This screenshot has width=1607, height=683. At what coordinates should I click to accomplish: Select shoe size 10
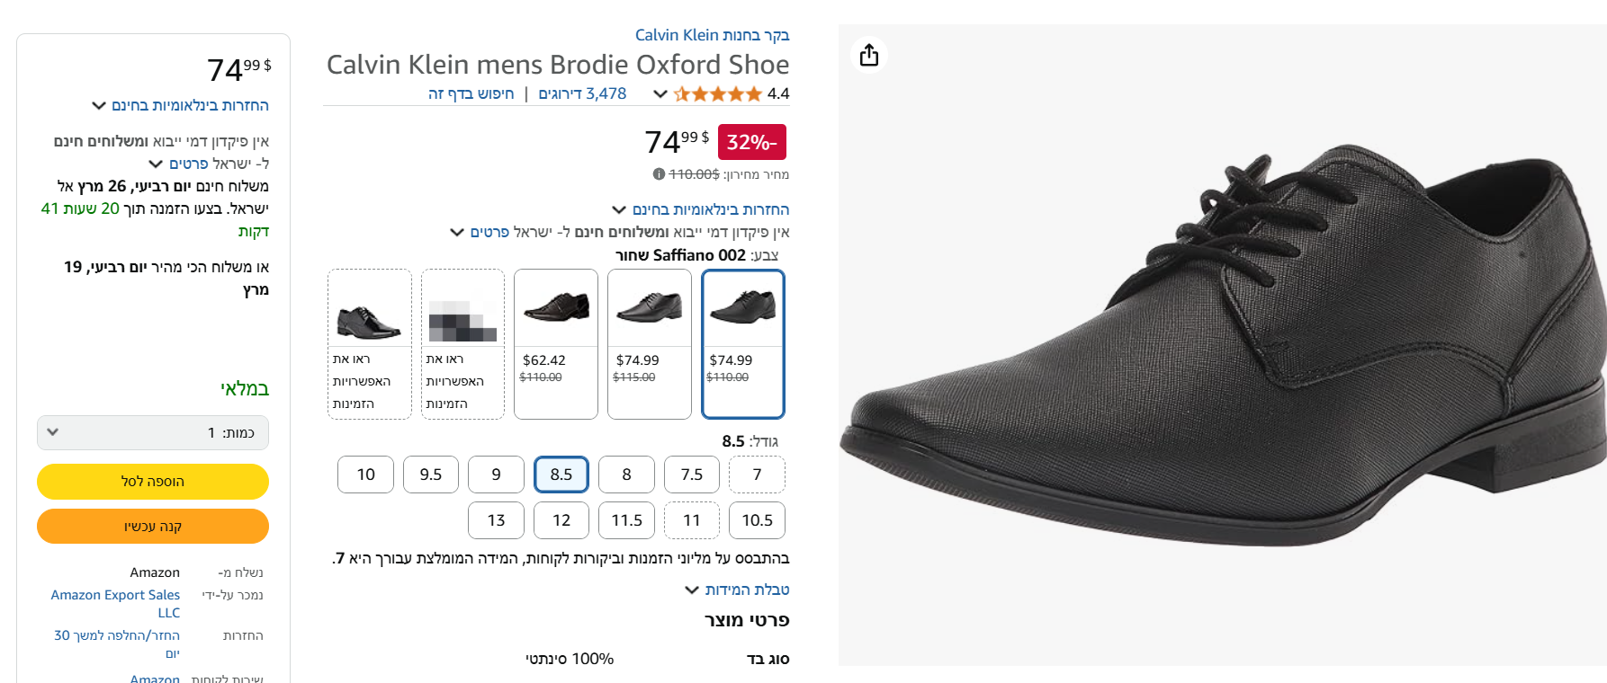pyautogui.click(x=365, y=475)
